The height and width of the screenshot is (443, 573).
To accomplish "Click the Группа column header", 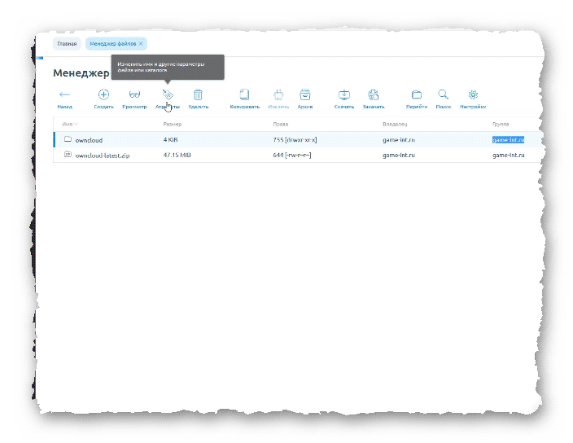I will 501,125.
